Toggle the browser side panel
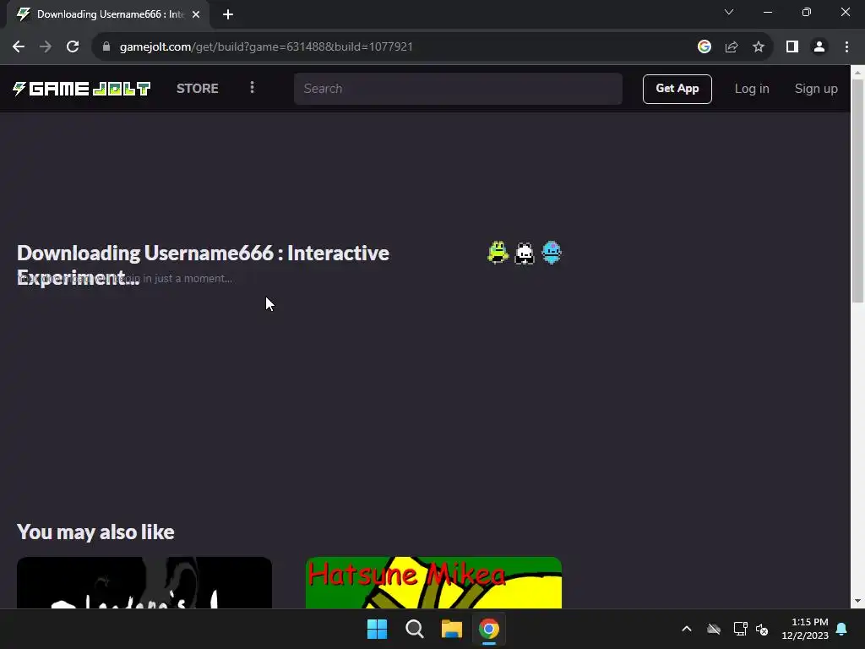865x649 pixels. [x=792, y=47]
